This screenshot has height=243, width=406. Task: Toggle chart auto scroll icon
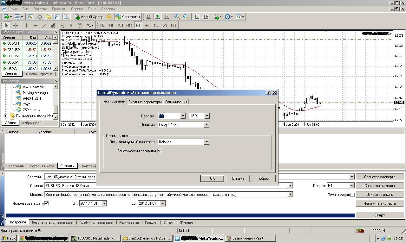coord(197,17)
